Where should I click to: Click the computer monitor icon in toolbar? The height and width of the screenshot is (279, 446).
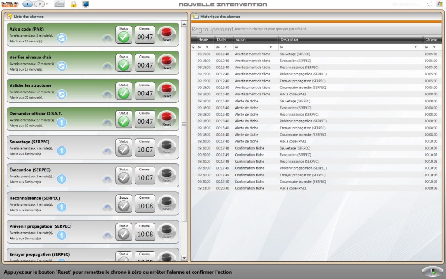tap(86, 4)
